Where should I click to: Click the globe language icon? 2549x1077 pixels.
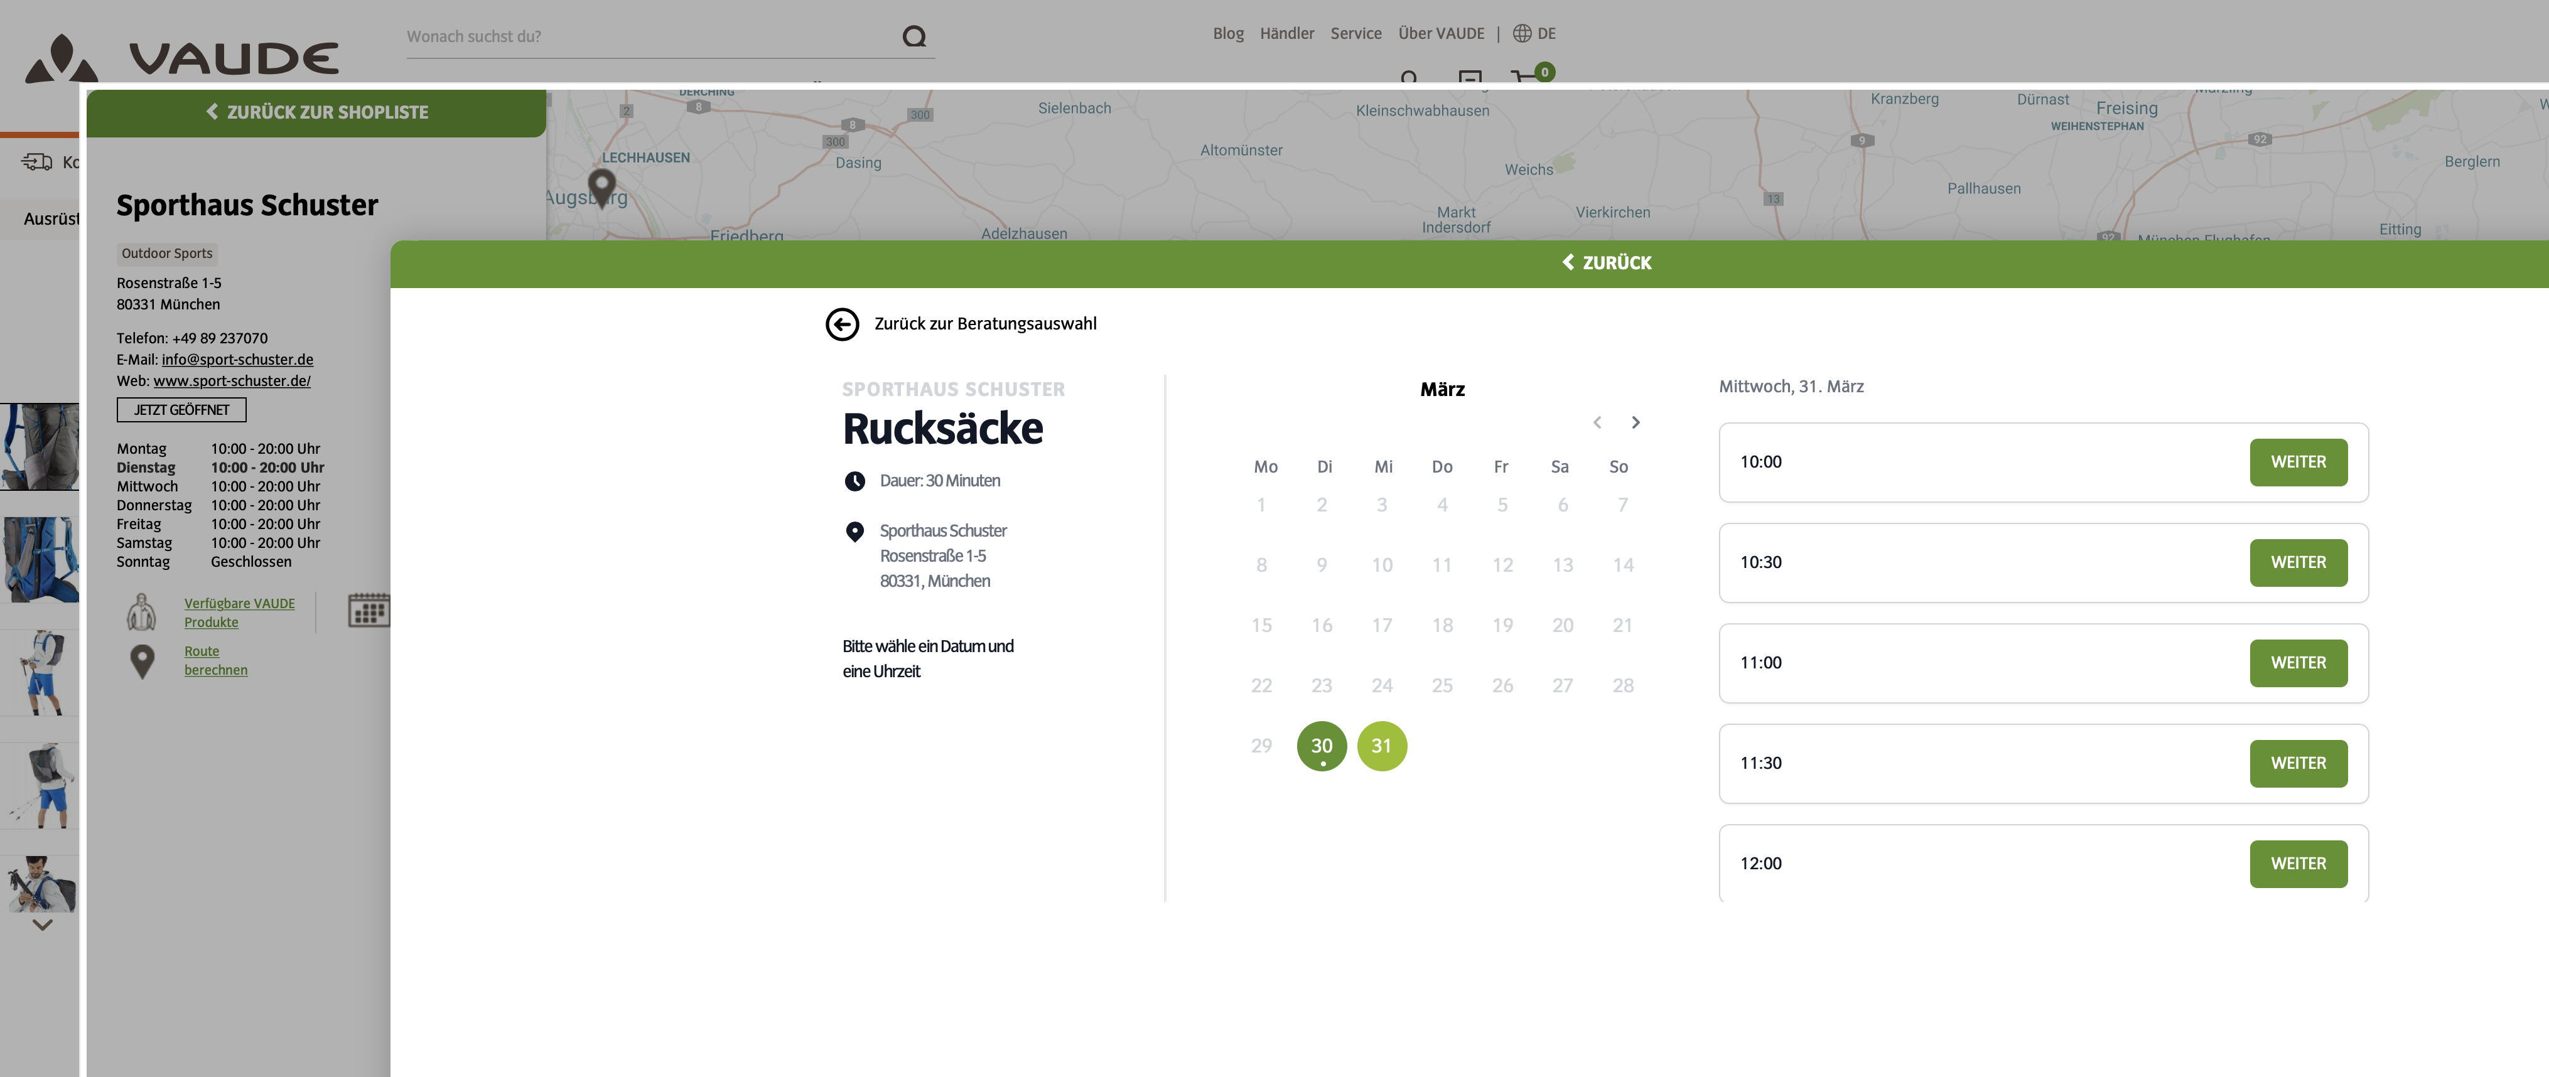(x=1522, y=34)
